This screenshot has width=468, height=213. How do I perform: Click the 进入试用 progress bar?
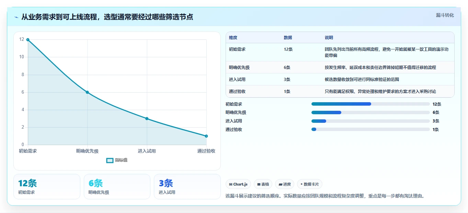click(x=370, y=121)
